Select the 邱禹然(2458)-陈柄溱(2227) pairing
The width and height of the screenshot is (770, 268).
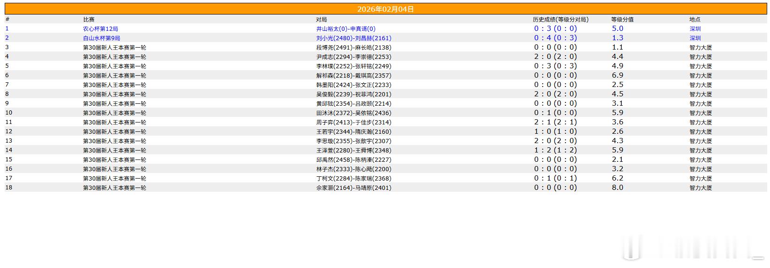click(354, 159)
